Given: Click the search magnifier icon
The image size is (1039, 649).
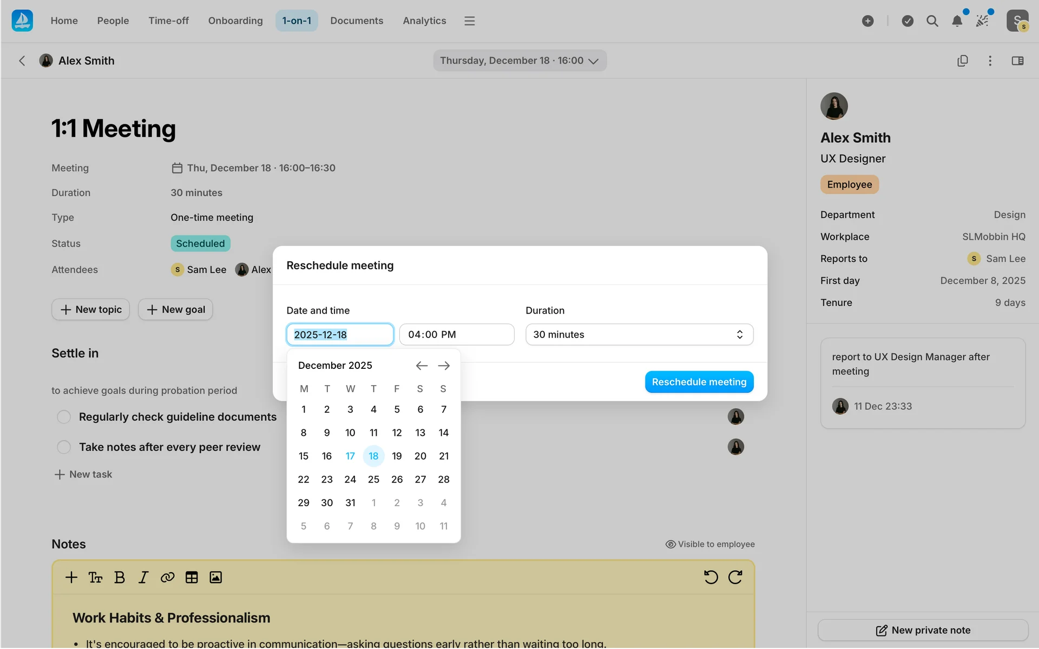Looking at the screenshot, I should [932, 21].
